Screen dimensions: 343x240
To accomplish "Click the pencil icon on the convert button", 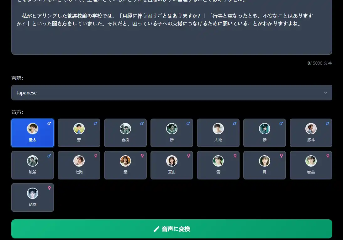I will point(156,229).
